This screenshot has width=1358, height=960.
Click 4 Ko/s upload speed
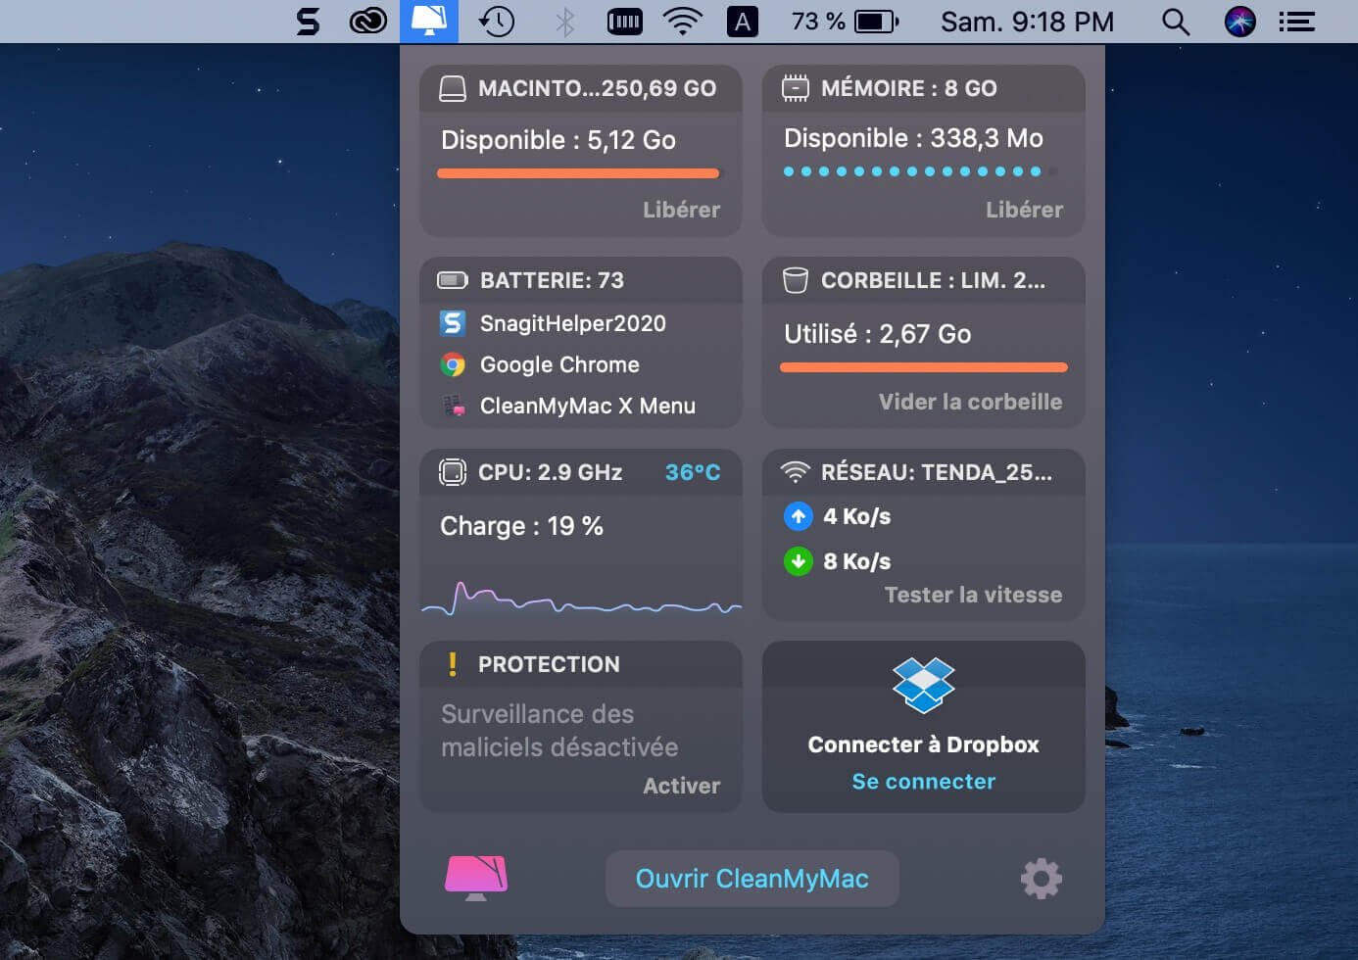tap(856, 516)
